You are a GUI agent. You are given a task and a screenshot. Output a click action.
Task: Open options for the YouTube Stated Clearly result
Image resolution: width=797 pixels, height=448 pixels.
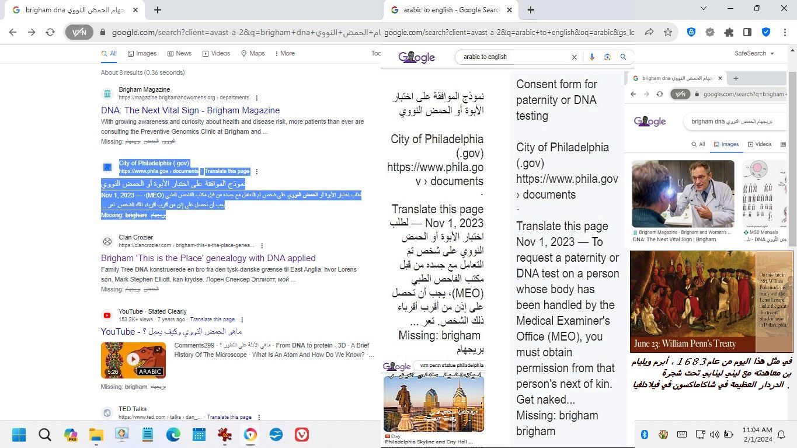point(242,320)
